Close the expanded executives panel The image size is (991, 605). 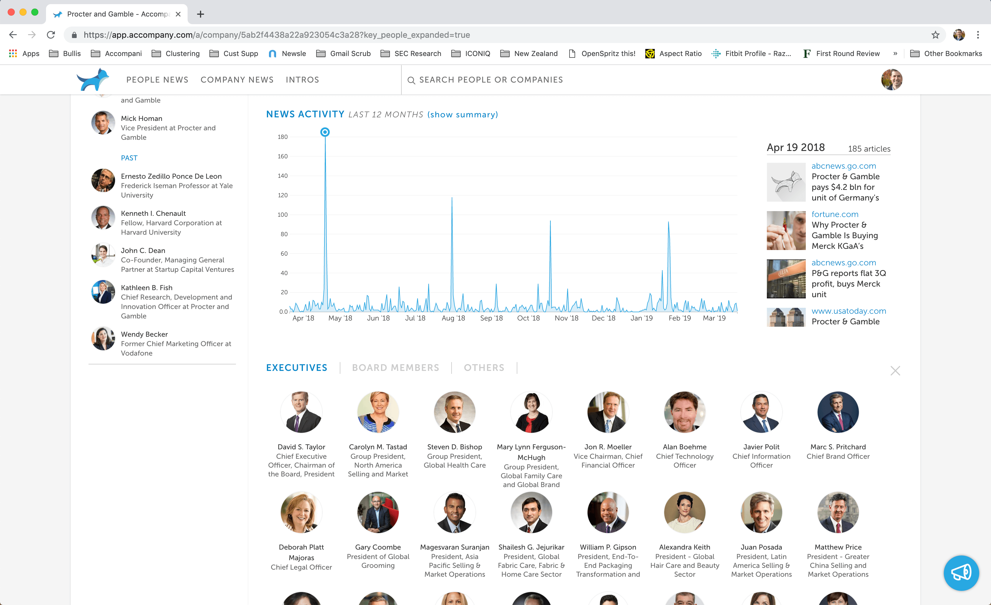pos(895,370)
